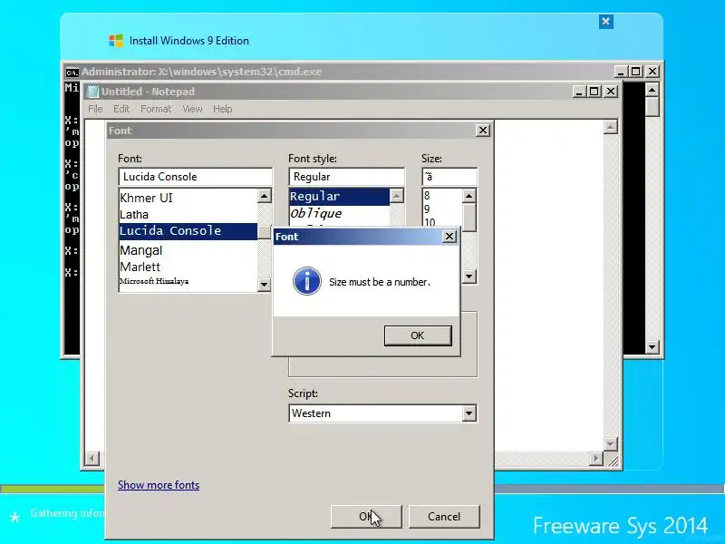Click Notepad horizontal scroll right arrow
Screen dimensions: 725x544
click(596, 459)
